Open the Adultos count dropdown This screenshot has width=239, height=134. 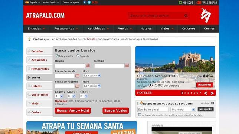tap(59, 96)
